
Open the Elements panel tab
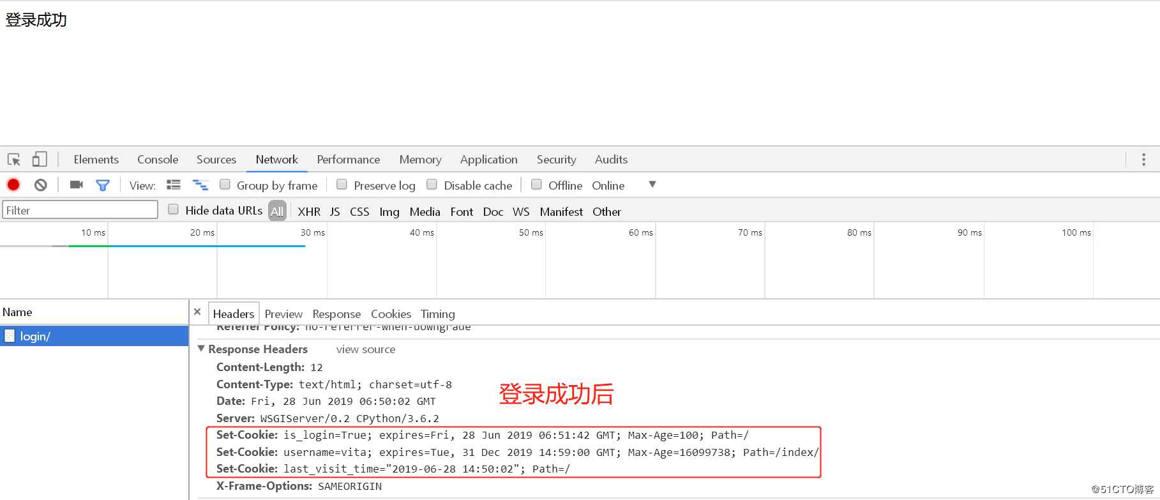tap(96, 160)
